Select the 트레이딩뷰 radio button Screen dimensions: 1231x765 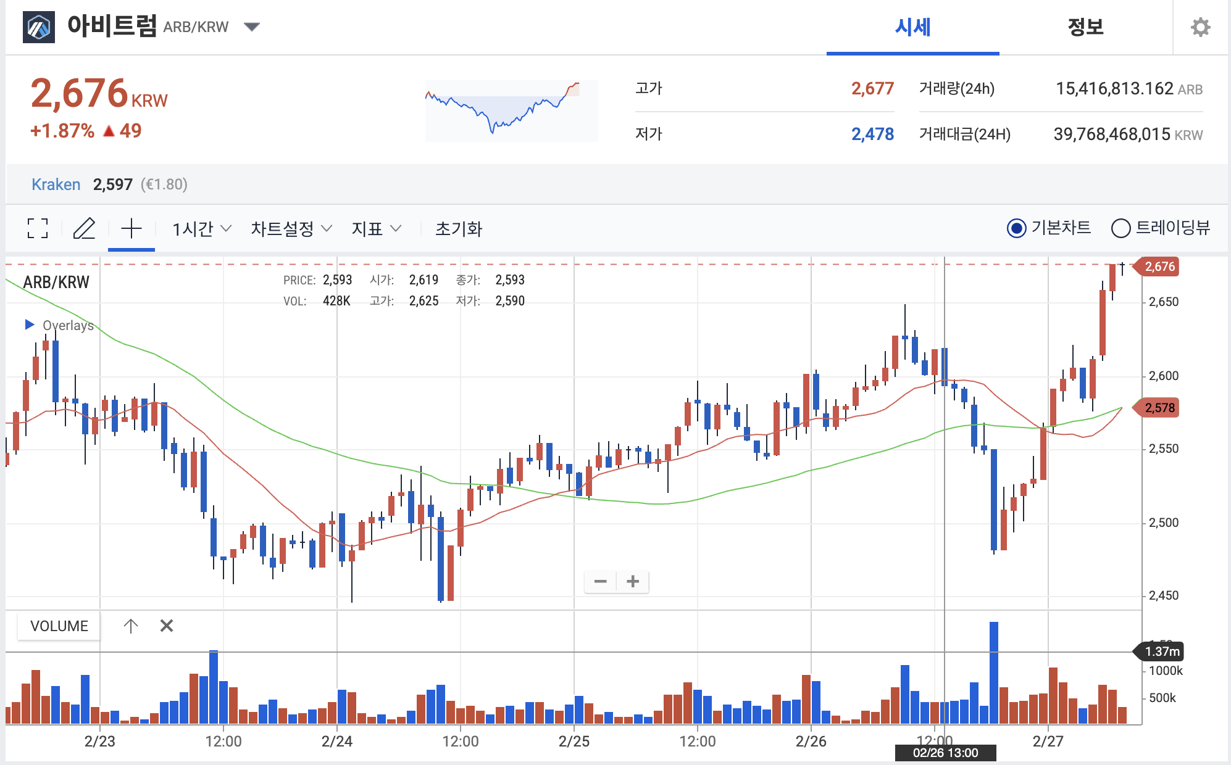point(1120,228)
